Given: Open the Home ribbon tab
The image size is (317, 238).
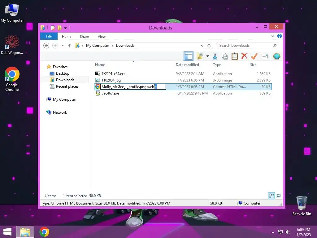Looking at the screenshot, I should click(x=67, y=37).
